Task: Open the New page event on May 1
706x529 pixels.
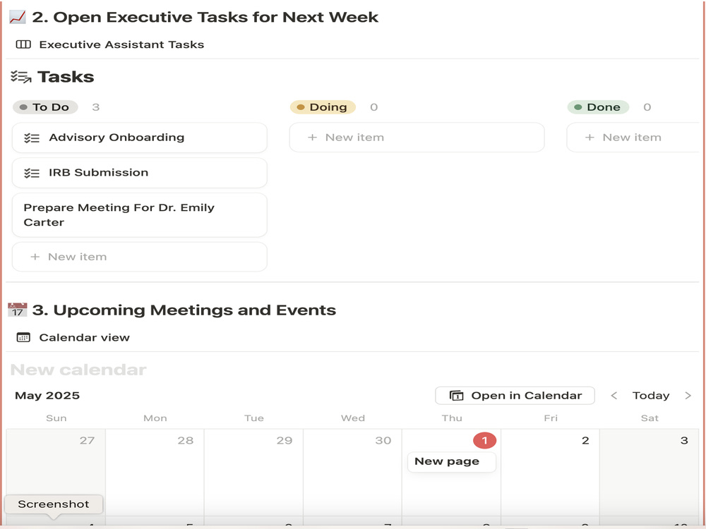Action: [x=451, y=461]
